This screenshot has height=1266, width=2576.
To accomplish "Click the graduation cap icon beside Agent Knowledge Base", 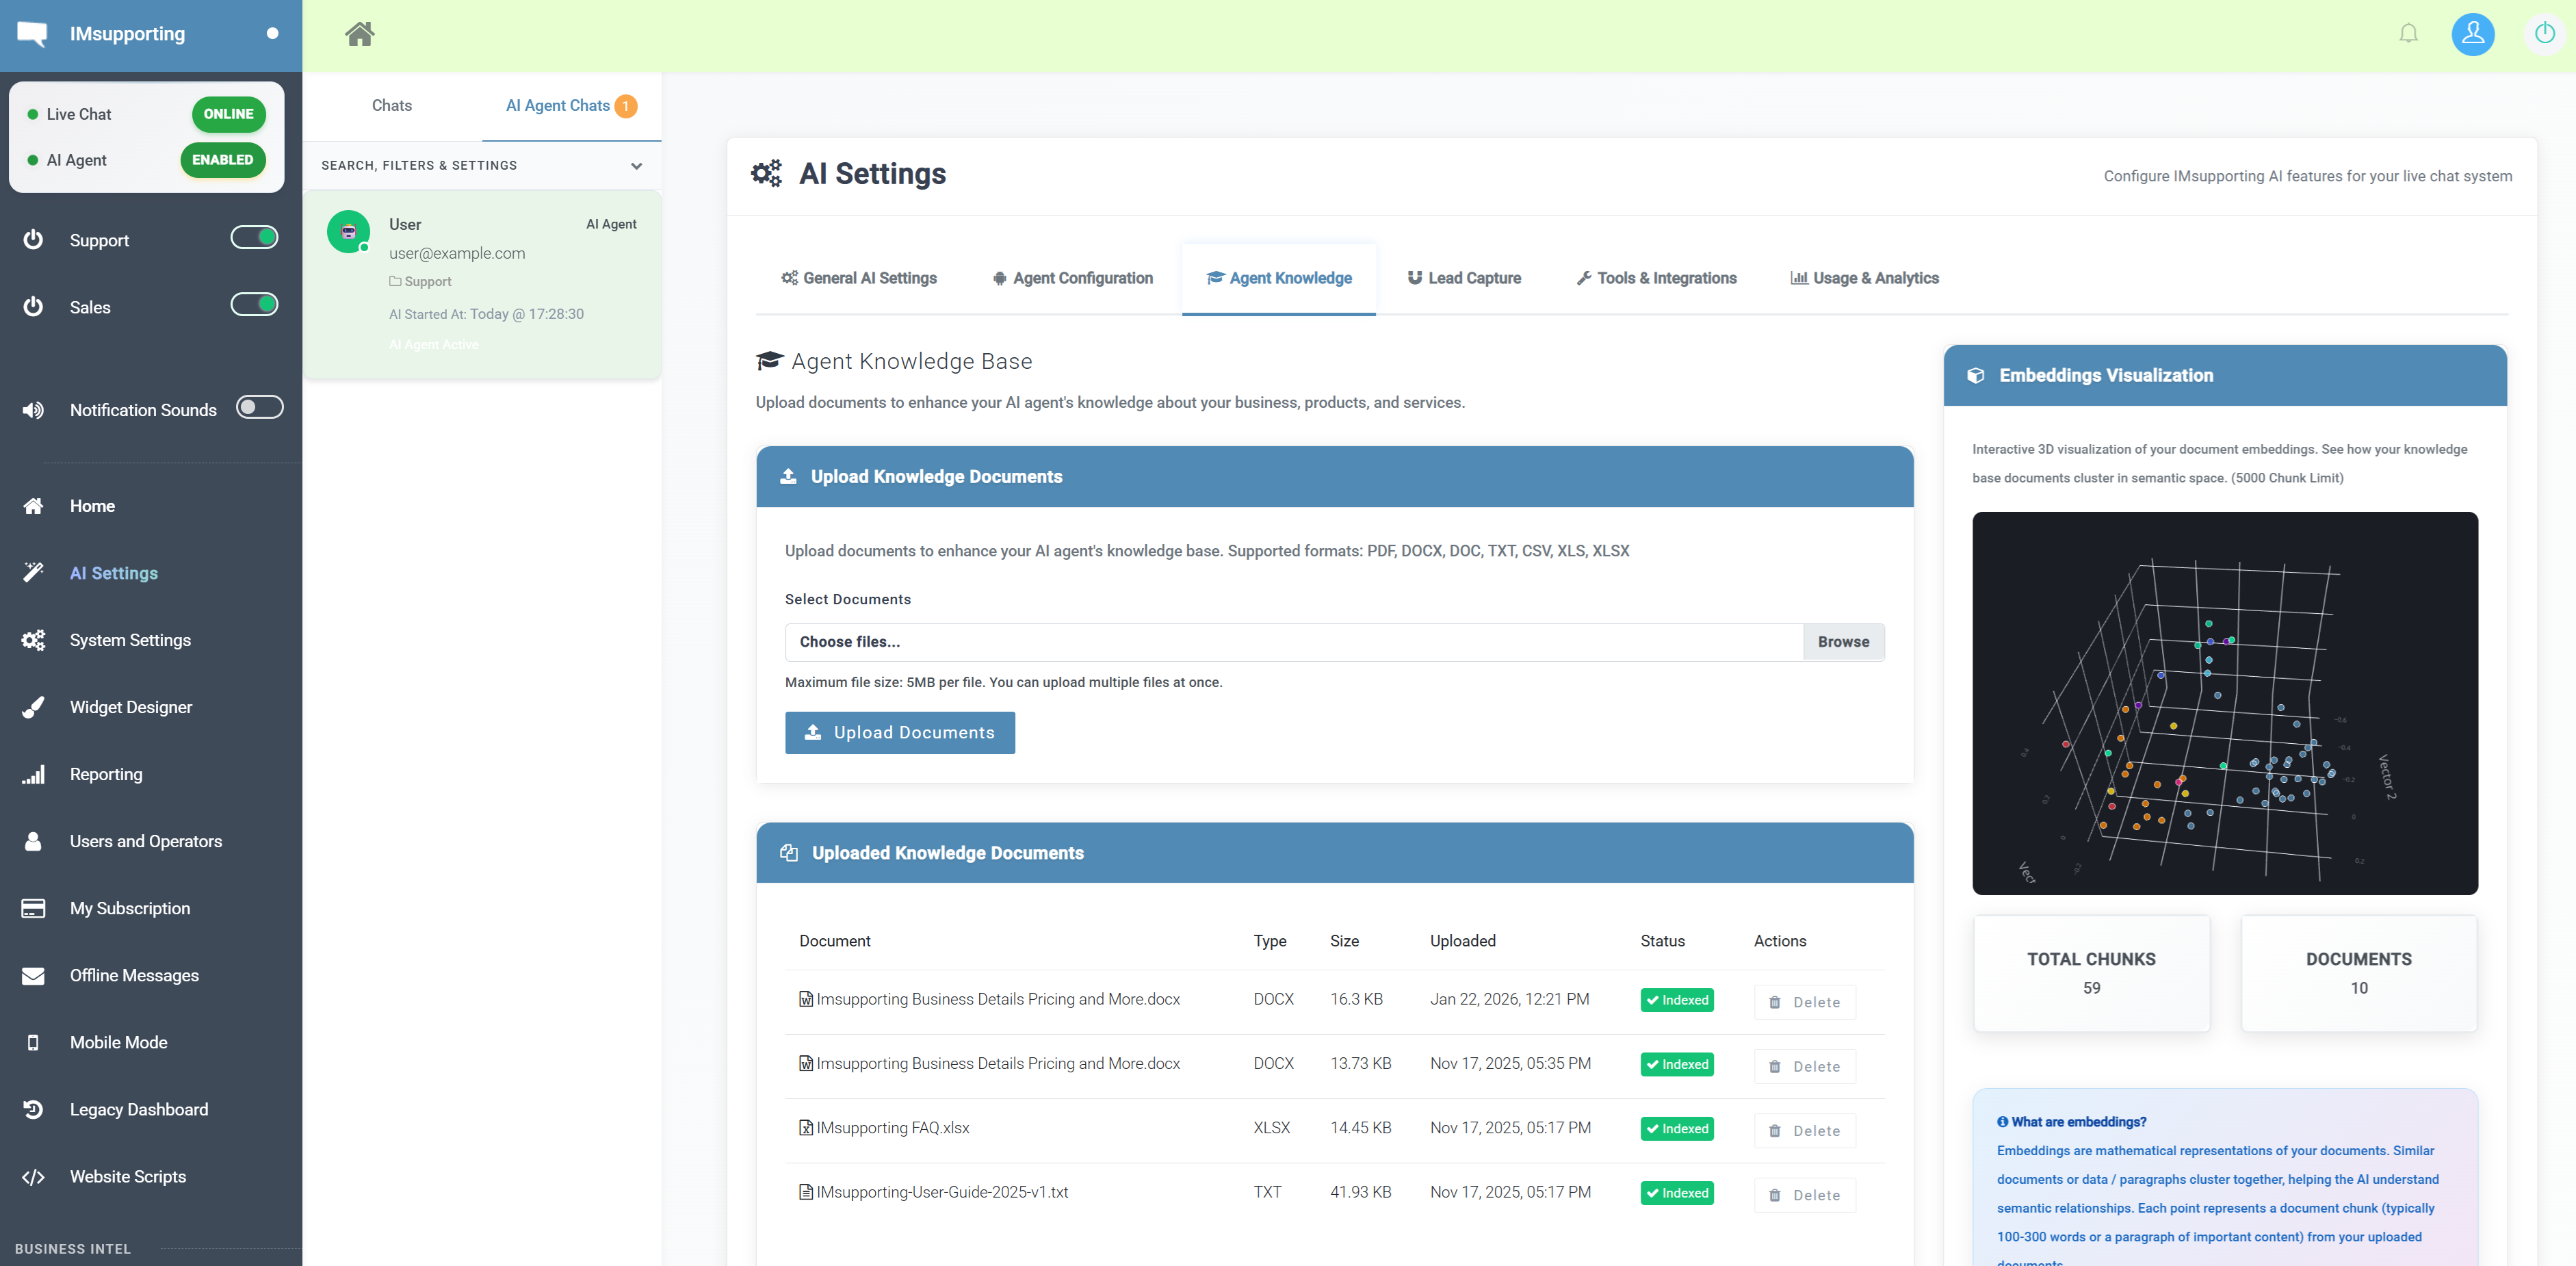I will point(769,361).
